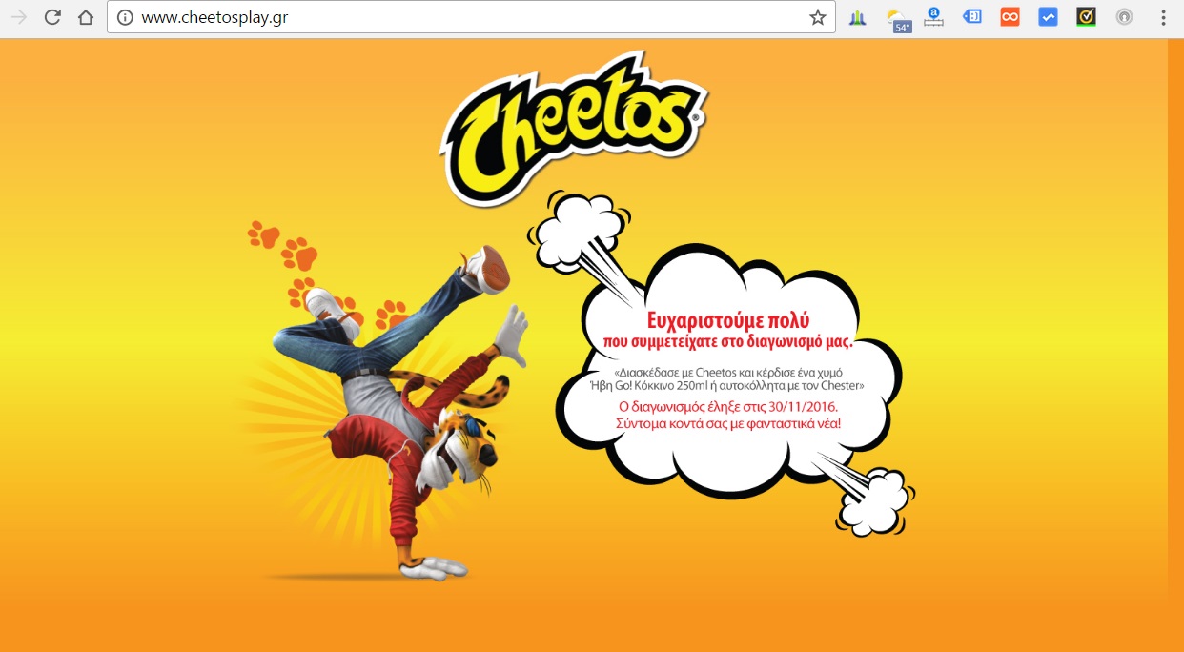Click the blue checkmark chart extension
Image resolution: width=1184 pixels, height=652 pixels.
coord(1048,17)
